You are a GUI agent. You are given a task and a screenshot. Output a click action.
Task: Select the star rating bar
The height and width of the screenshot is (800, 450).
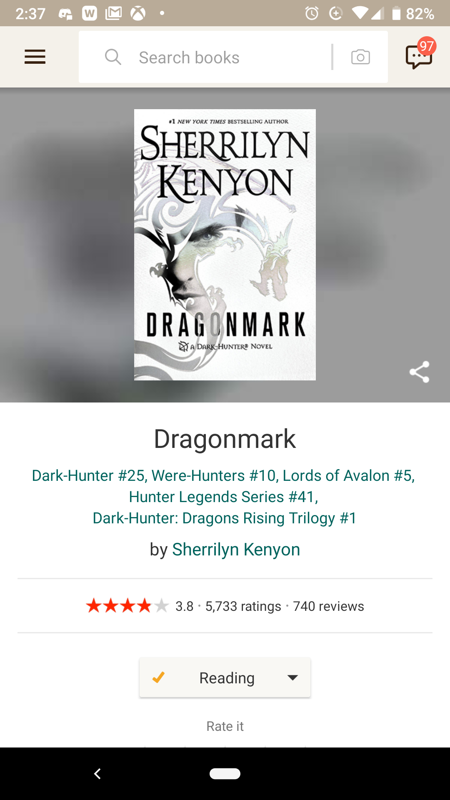[127, 606]
